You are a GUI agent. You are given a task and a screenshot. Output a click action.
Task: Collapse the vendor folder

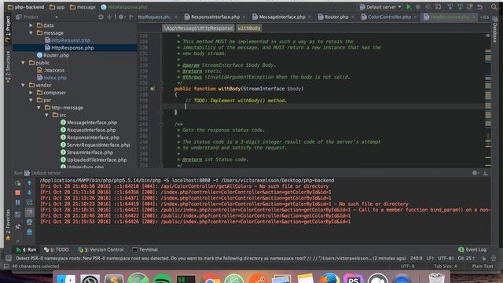23,85
